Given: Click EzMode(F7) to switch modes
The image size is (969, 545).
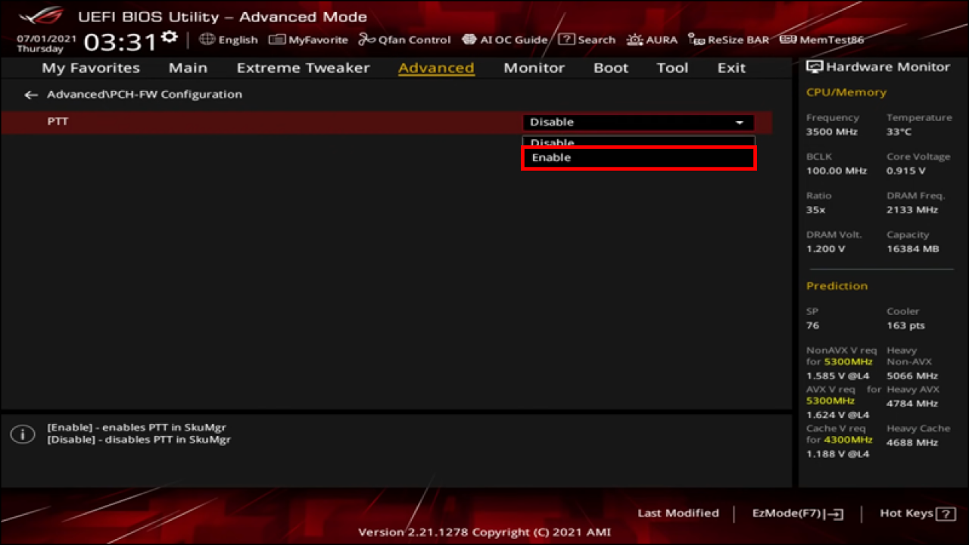Looking at the screenshot, I should coord(796,512).
